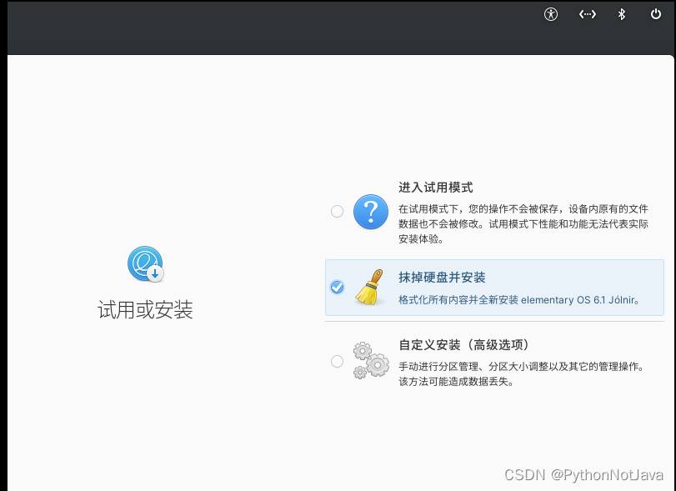Click the trial mode description paragraph

pos(523,223)
